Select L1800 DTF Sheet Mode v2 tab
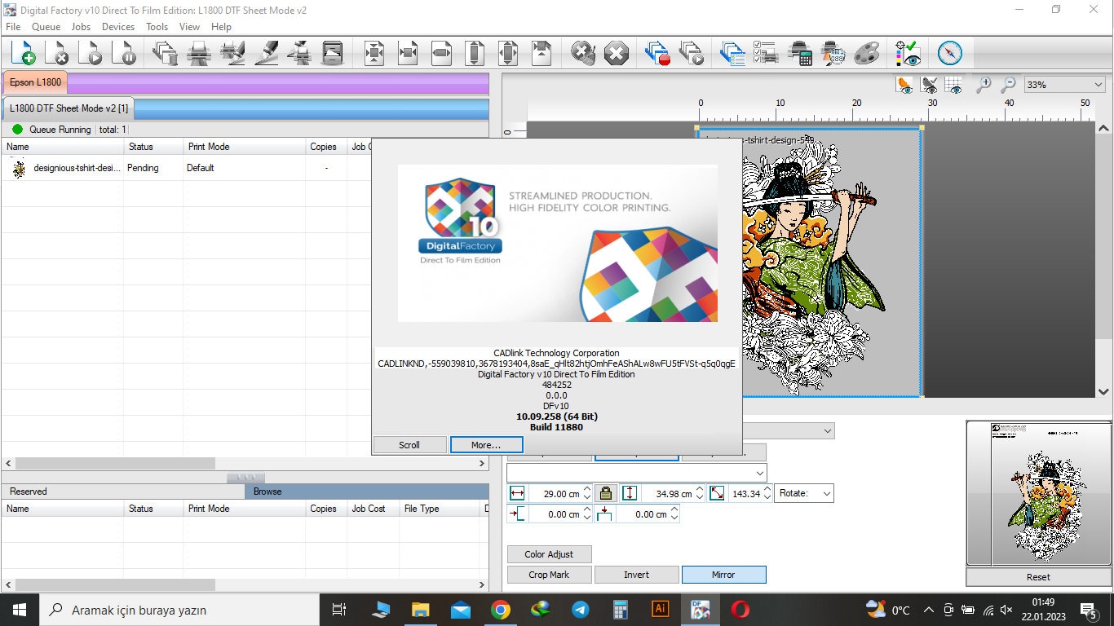The height and width of the screenshot is (626, 1114). click(69, 108)
